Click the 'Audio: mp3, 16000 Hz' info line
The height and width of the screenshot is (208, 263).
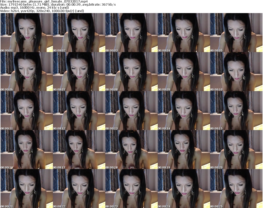tap(34, 8)
